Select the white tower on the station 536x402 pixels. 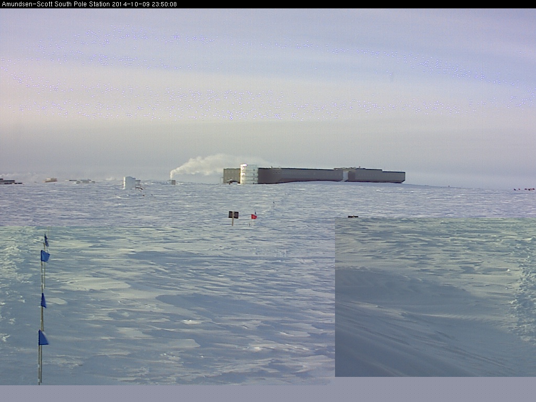pos(249,174)
